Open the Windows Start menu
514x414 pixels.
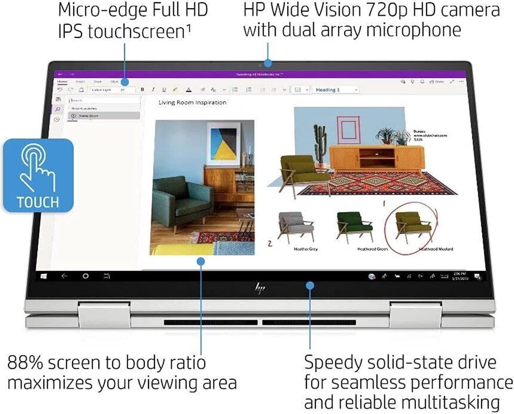click(43, 276)
